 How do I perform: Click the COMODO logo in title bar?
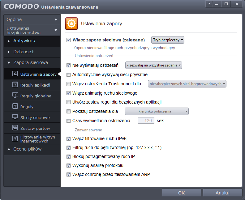click(21, 6)
